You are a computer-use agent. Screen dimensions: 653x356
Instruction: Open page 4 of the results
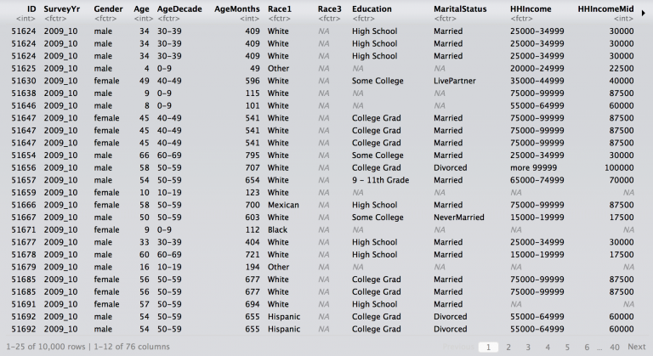547,347
